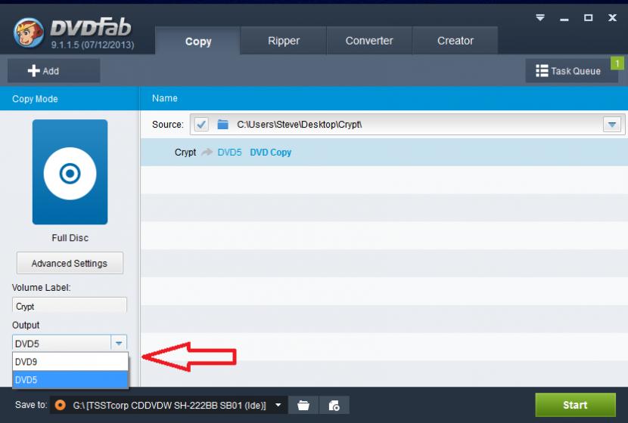The width and height of the screenshot is (628, 423).
Task: Close the DVDFab window
Action: tap(612, 17)
